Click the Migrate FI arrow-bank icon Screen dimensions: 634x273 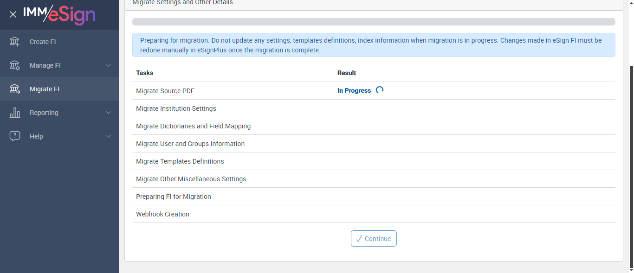[x=15, y=89]
